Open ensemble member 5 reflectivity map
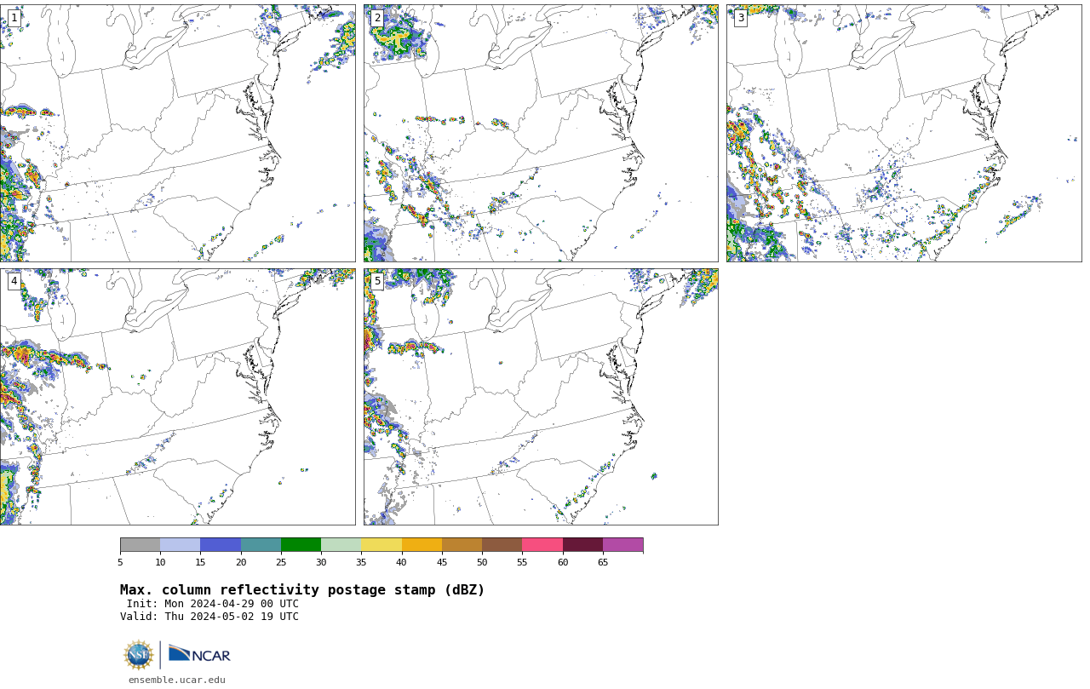The height and width of the screenshot is (689, 1090). [541, 397]
